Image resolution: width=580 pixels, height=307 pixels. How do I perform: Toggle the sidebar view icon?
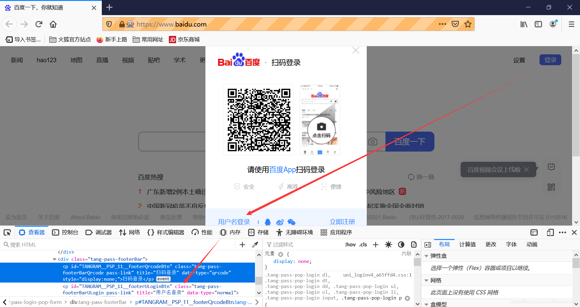pos(538,24)
